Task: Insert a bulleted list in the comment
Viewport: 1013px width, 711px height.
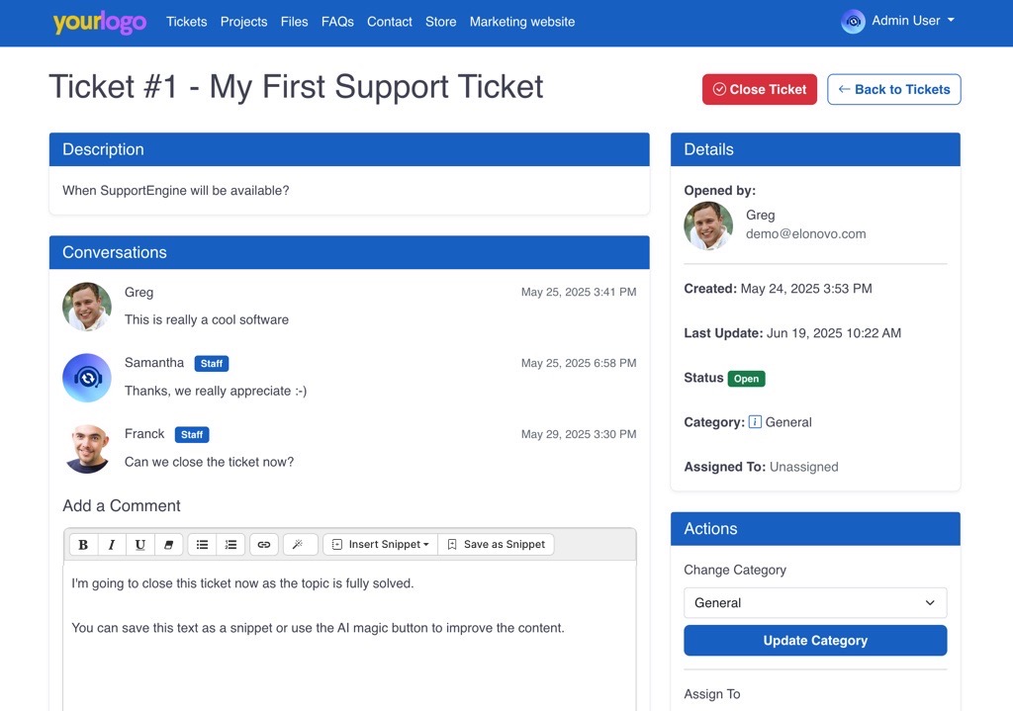Action: click(202, 544)
